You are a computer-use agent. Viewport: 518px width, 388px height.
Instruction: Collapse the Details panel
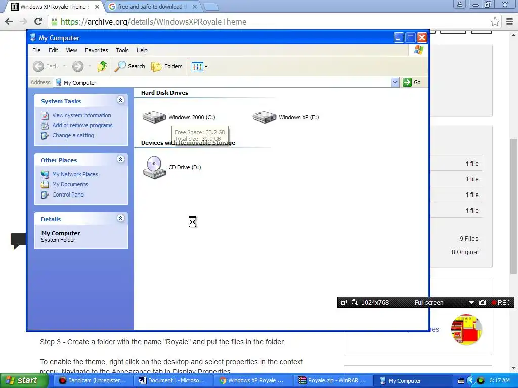click(x=120, y=218)
